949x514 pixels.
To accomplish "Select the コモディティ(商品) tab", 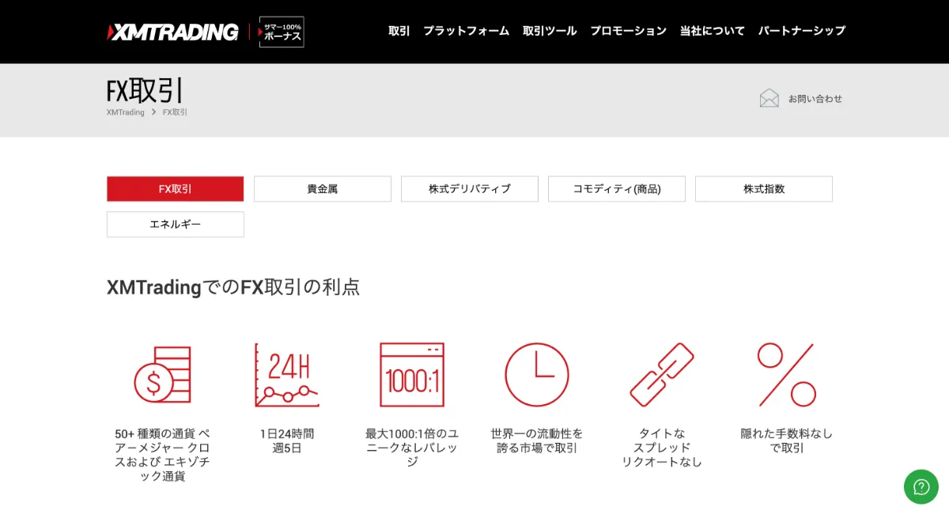I will (616, 188).
